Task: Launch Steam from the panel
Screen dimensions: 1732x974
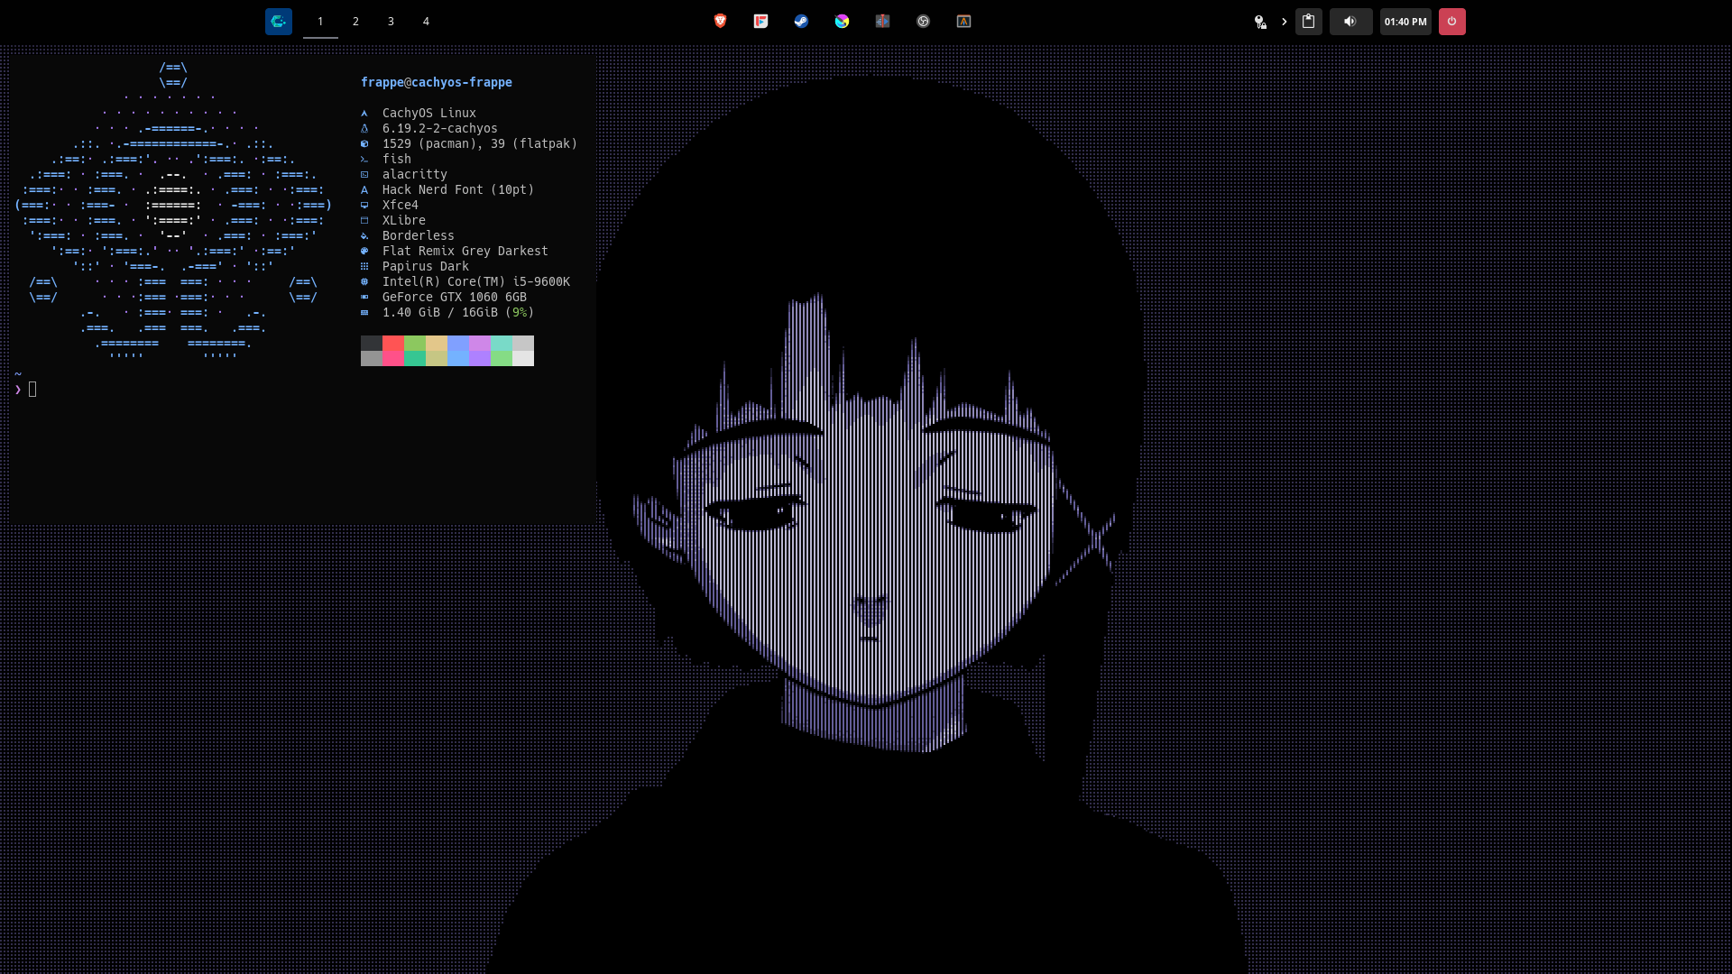Action: click(801, 22)
